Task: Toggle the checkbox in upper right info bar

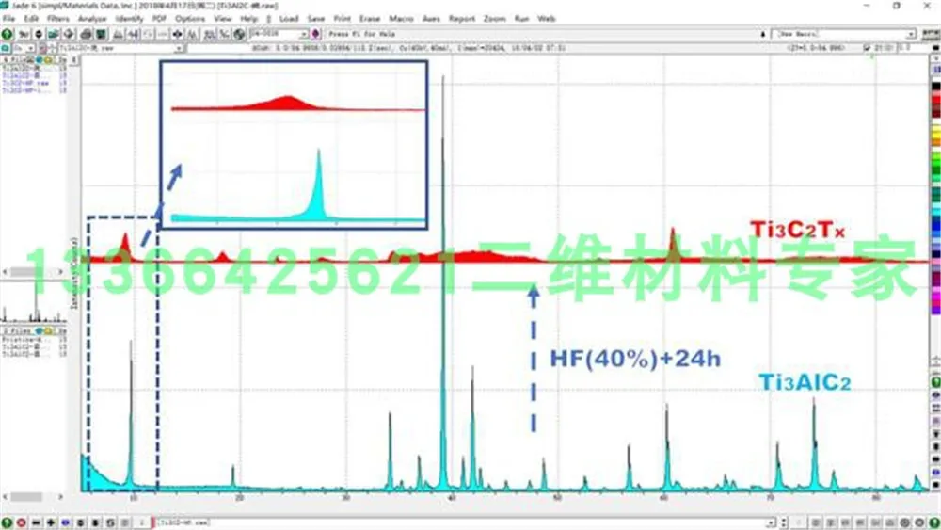Action: click(867, 48)
